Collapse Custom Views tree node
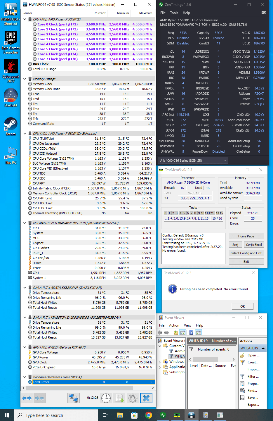 (160, 346)
